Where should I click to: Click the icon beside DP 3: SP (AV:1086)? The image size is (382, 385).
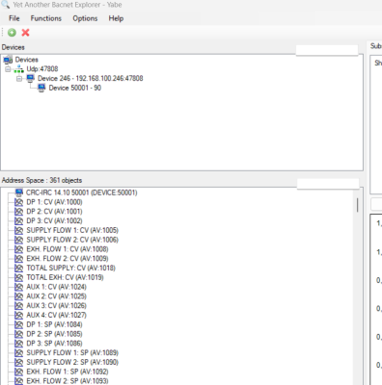pos(19,344)
